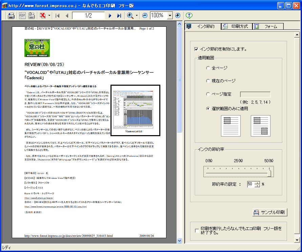Click the zoom out minus icon
The image size is (302, 252).
pyautogui.click(x=145, y=15)
